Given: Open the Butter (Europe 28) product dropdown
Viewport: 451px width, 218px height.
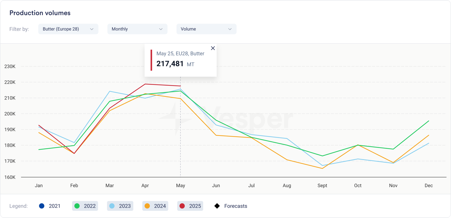Looking at the screenshot, I should [x=68, y=29].
